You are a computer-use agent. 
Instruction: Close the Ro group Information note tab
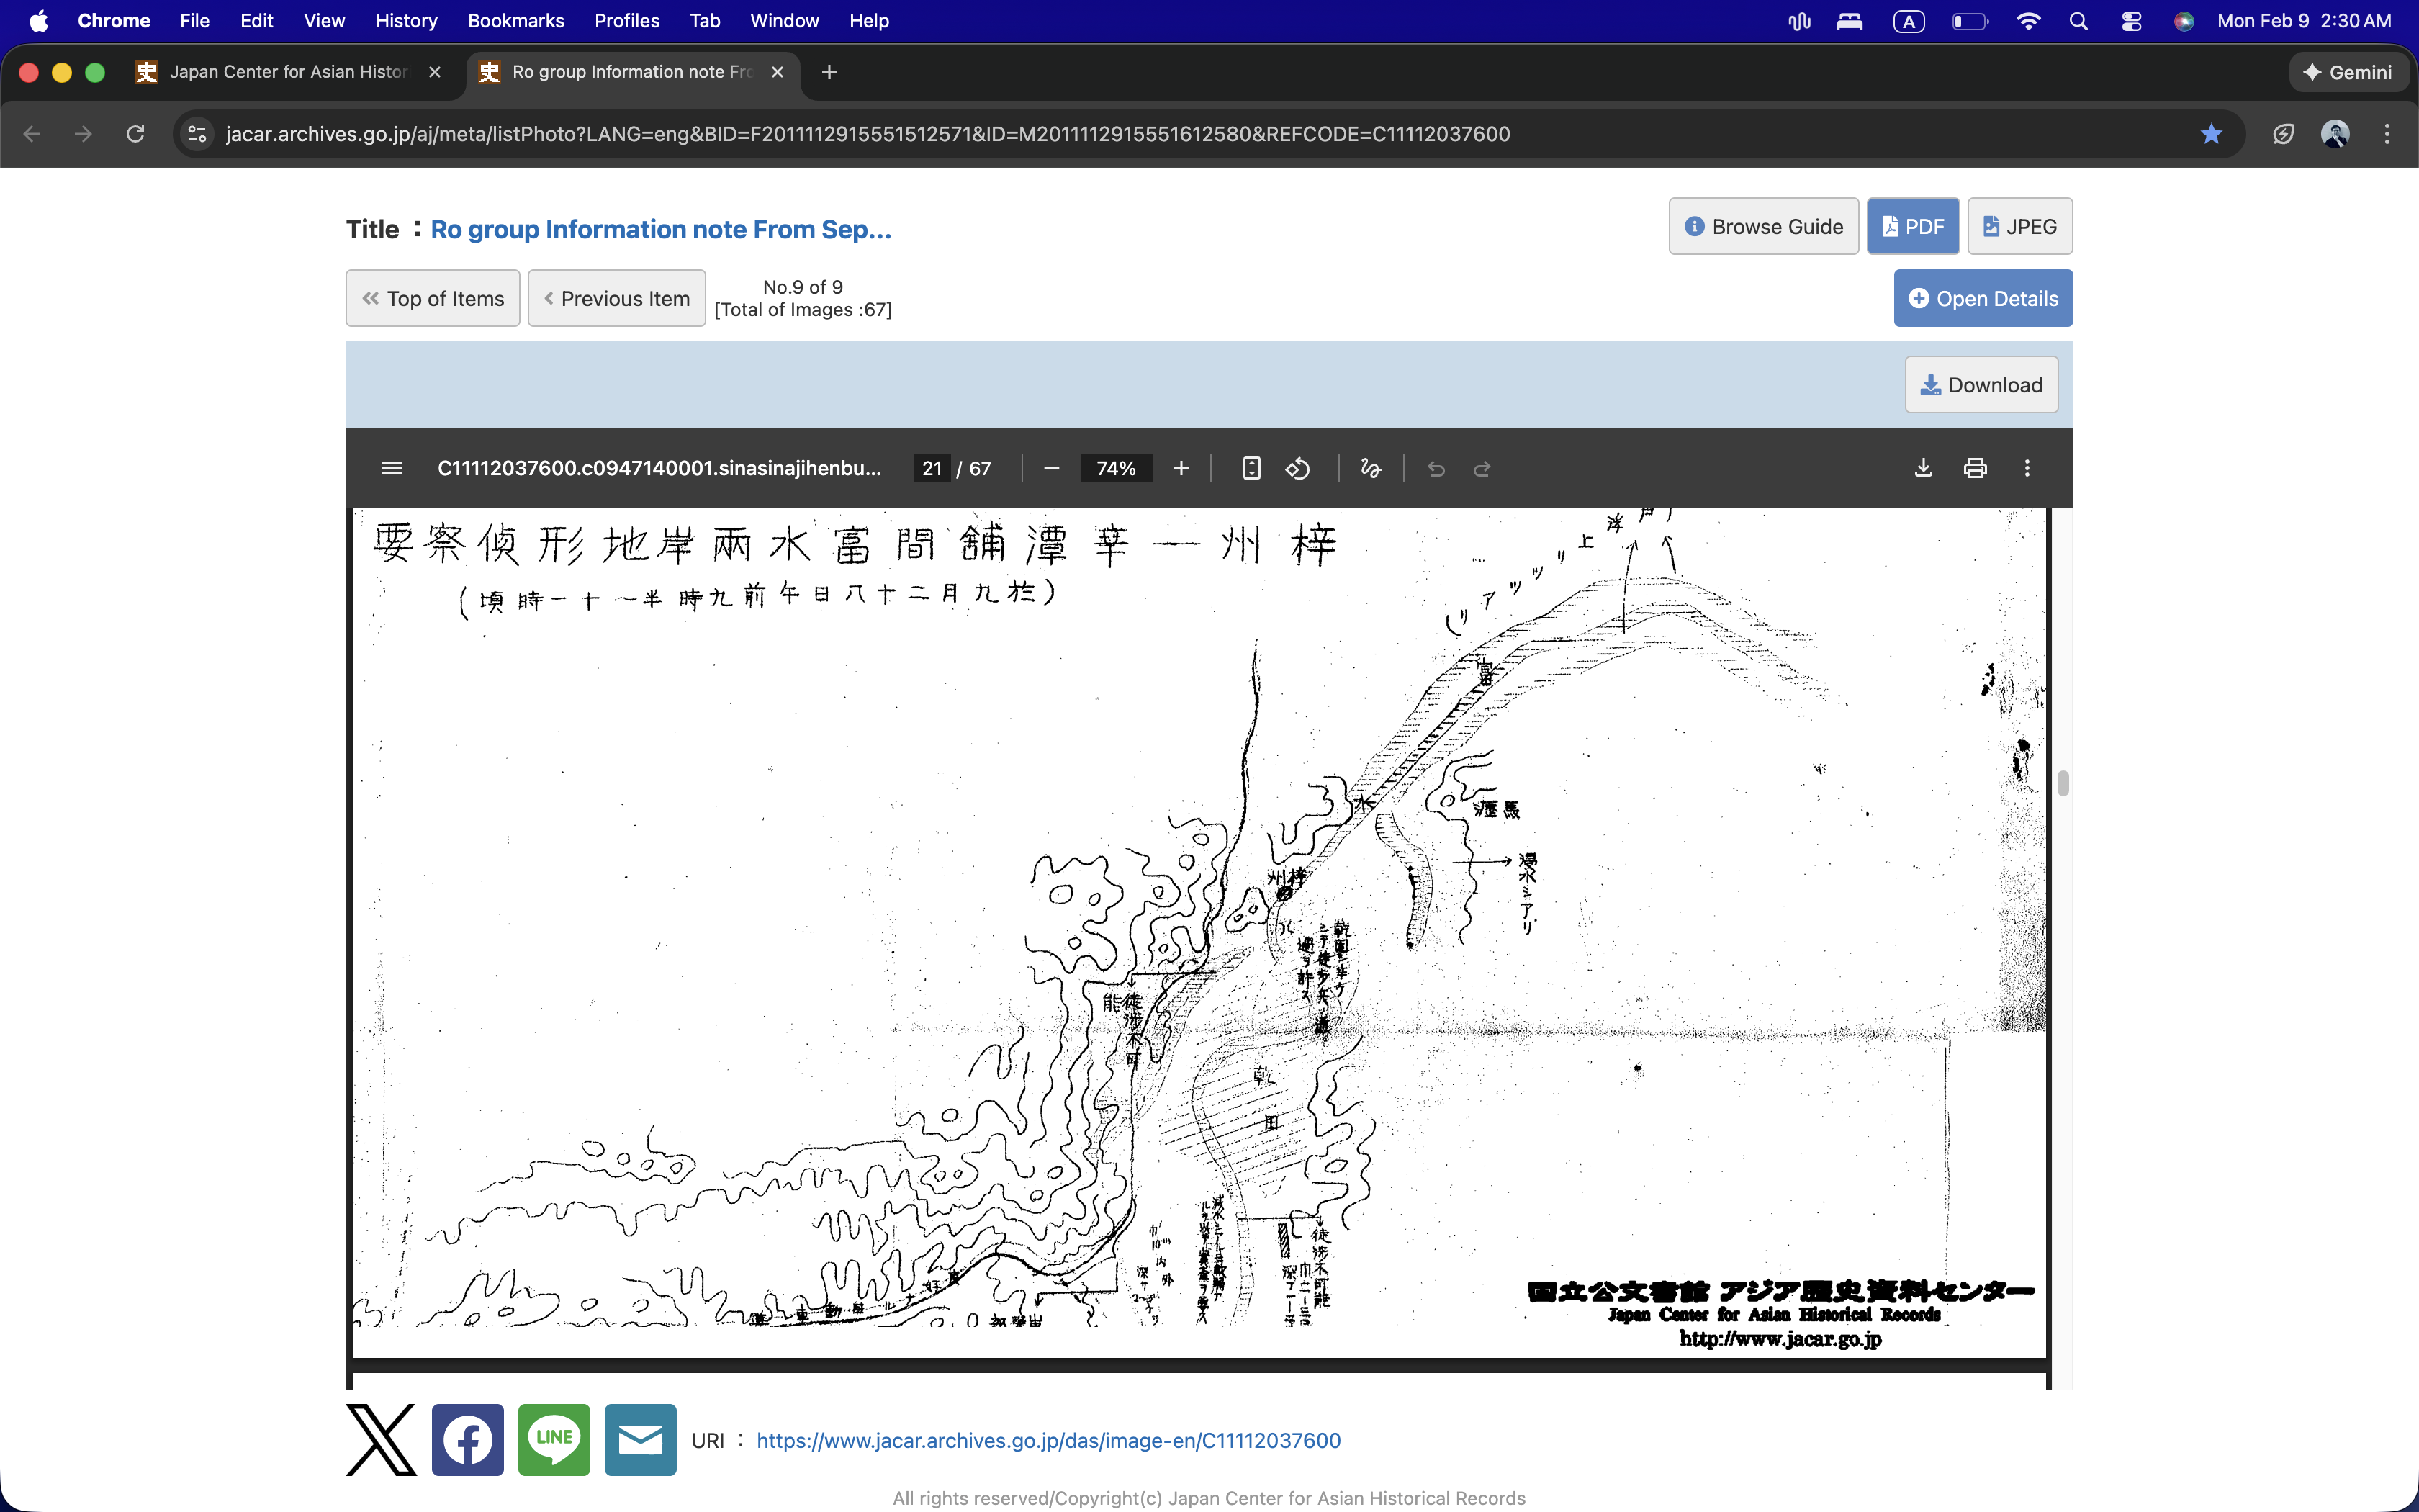pyautogui.click(x=777, y=72)
